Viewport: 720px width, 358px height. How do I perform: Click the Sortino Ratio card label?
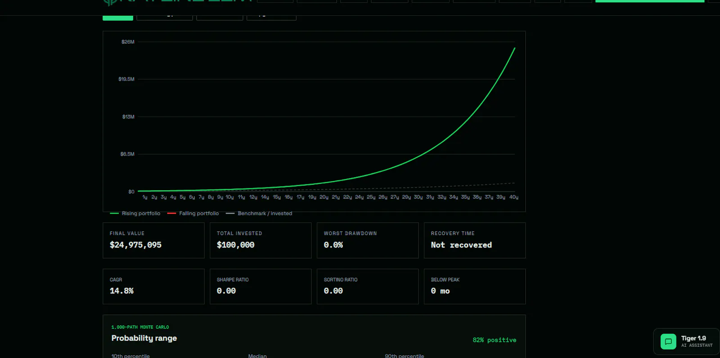[341, 280]
